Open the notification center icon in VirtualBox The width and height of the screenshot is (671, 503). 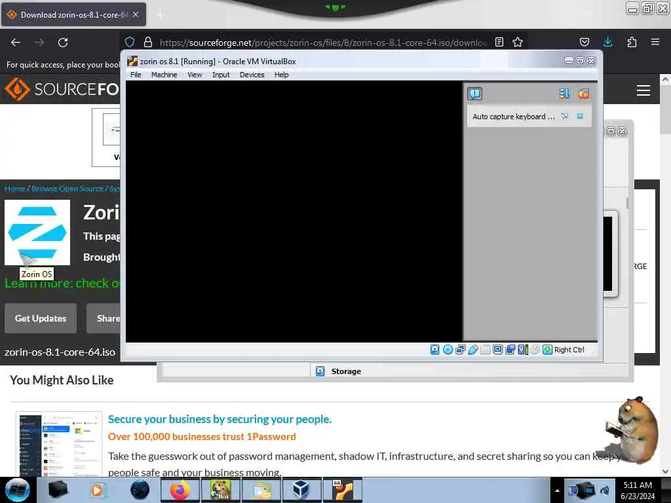click(x=474, y=94)
